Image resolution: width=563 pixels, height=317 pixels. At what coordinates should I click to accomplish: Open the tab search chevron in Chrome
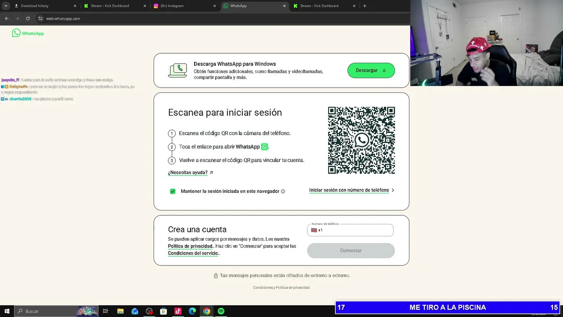pos(6,6)
